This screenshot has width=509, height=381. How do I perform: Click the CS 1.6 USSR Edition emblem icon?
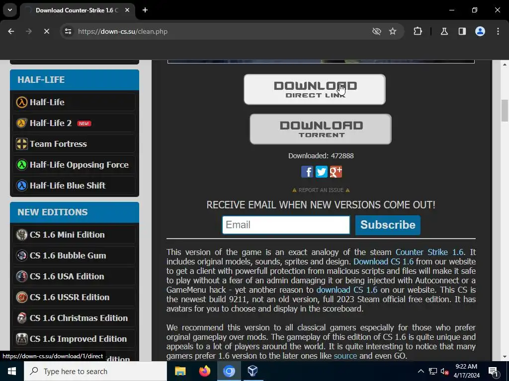[x=22, y=297]
